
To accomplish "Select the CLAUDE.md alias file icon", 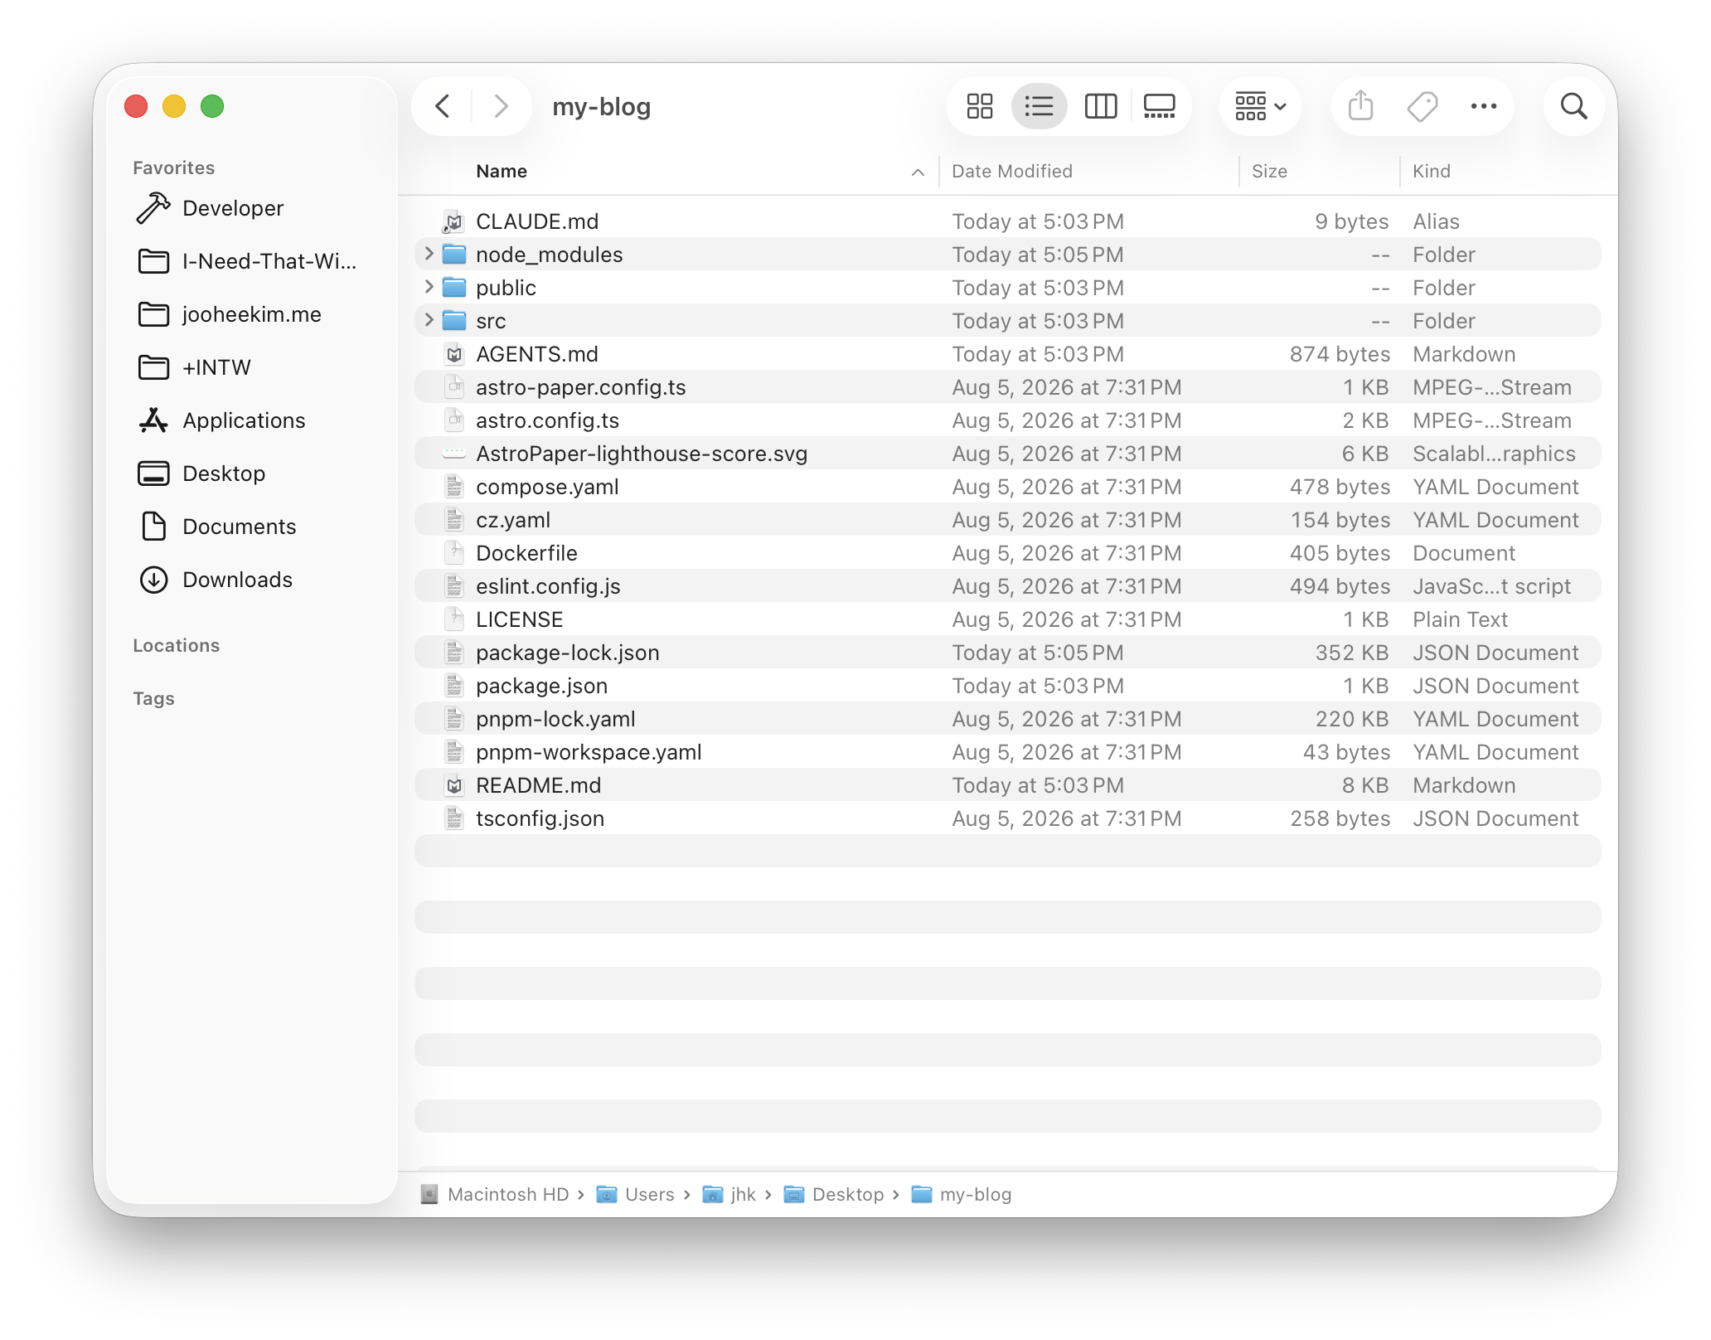I will (x=453, y=221).
